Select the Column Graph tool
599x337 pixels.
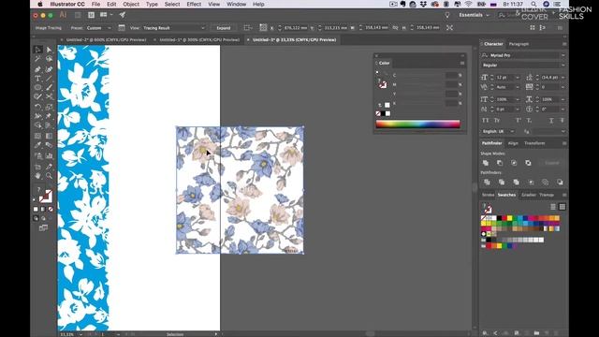[49, 155]
